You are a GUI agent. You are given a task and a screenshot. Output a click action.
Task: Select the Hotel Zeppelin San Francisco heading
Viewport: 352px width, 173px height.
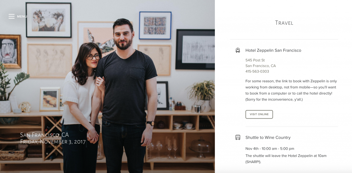tap(273, 50)
